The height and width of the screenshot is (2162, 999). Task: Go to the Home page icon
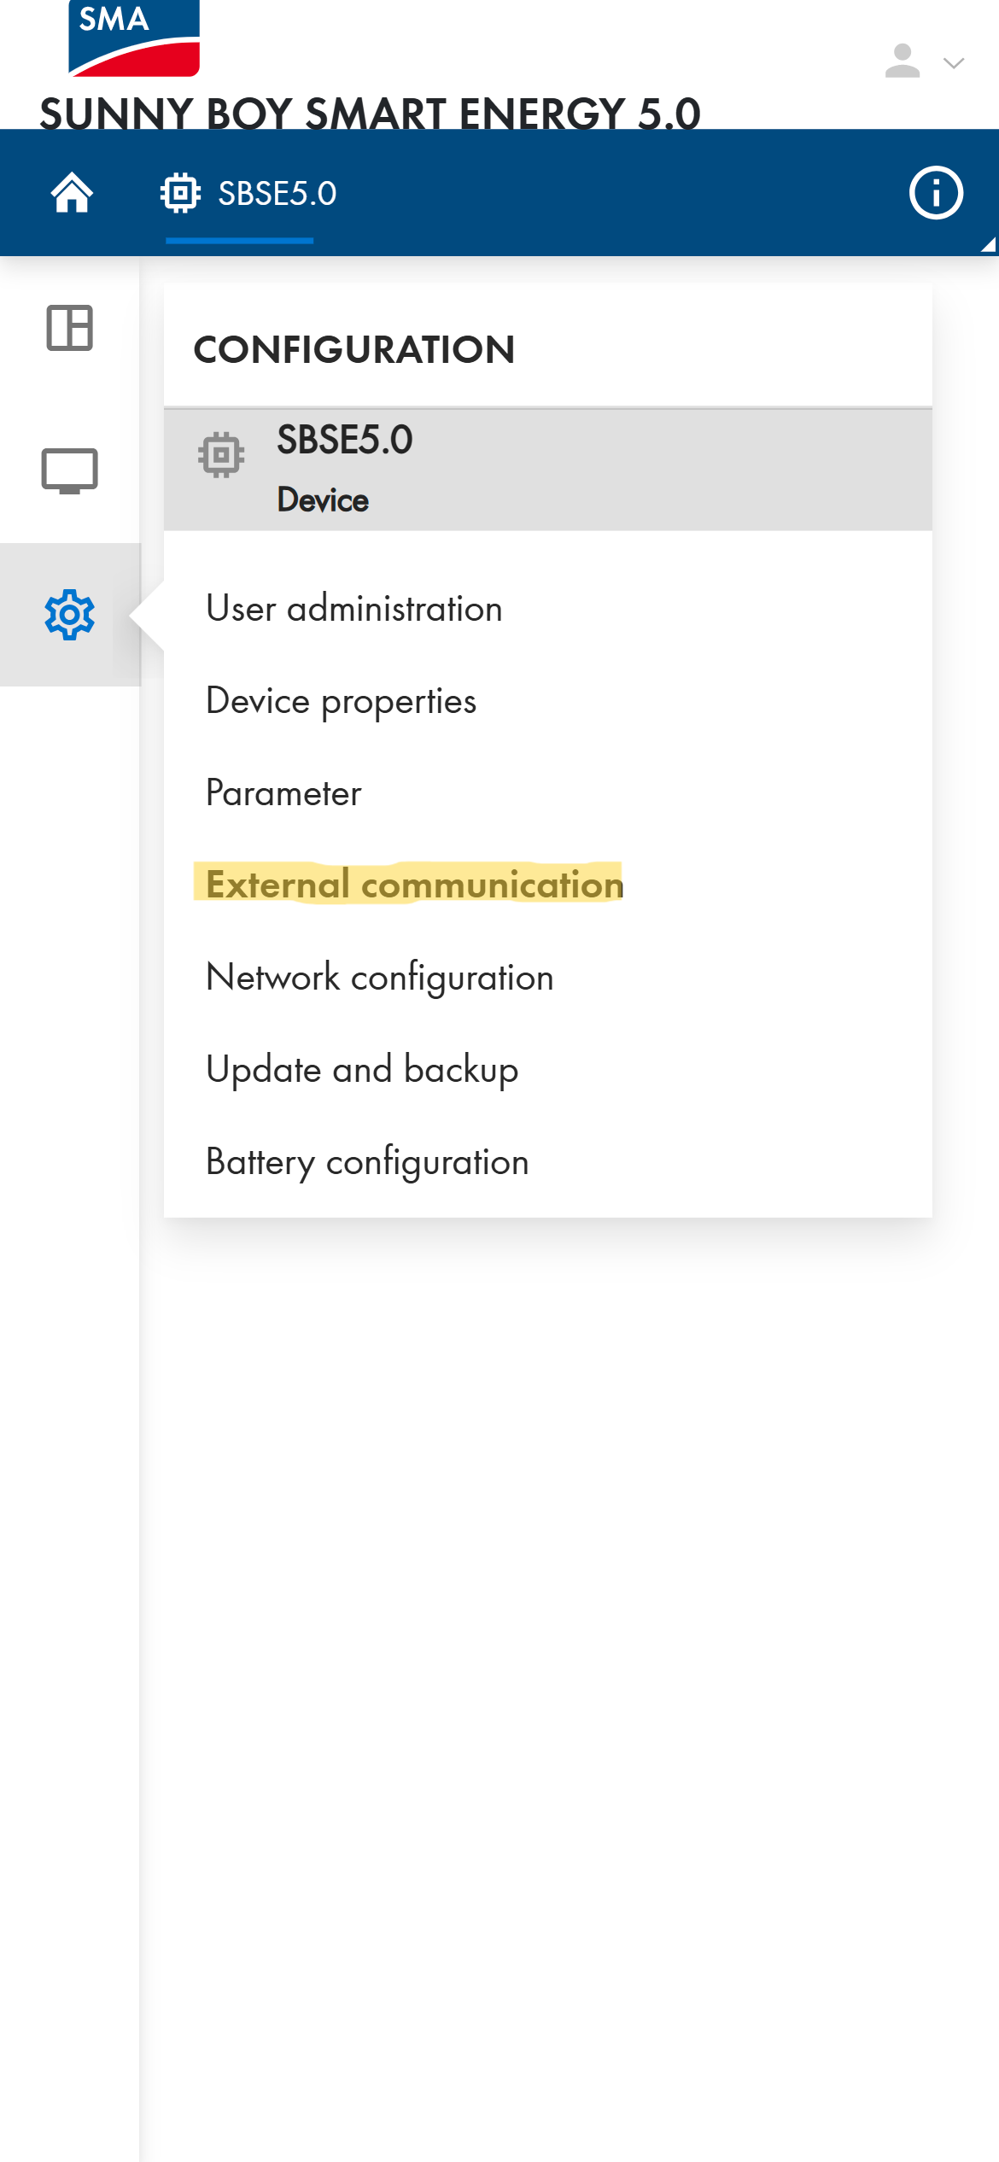coord(72,193)
